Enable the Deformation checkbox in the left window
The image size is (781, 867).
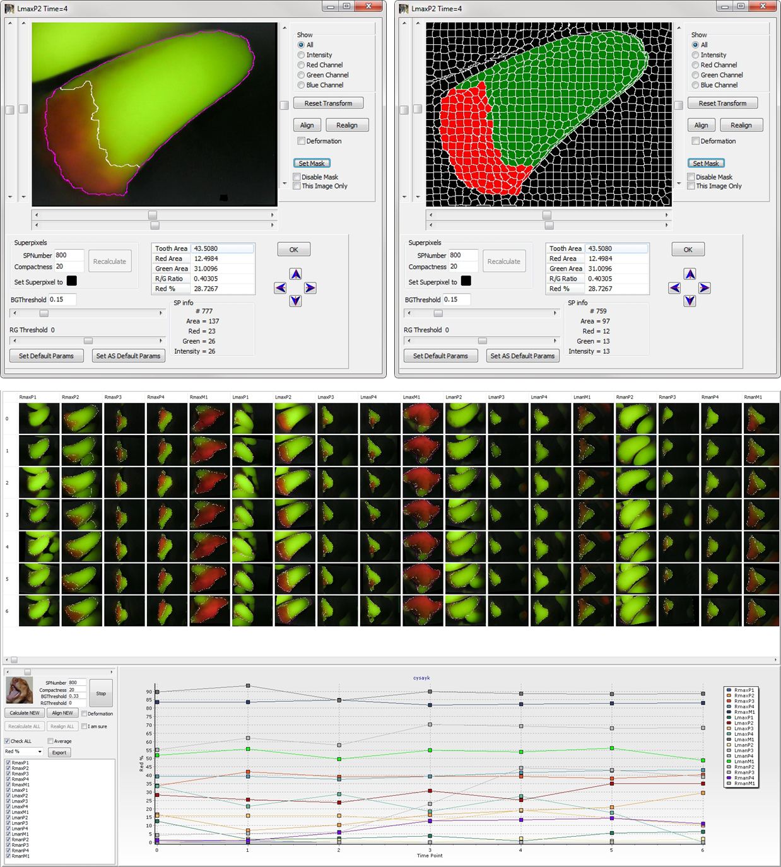(302, 141)
